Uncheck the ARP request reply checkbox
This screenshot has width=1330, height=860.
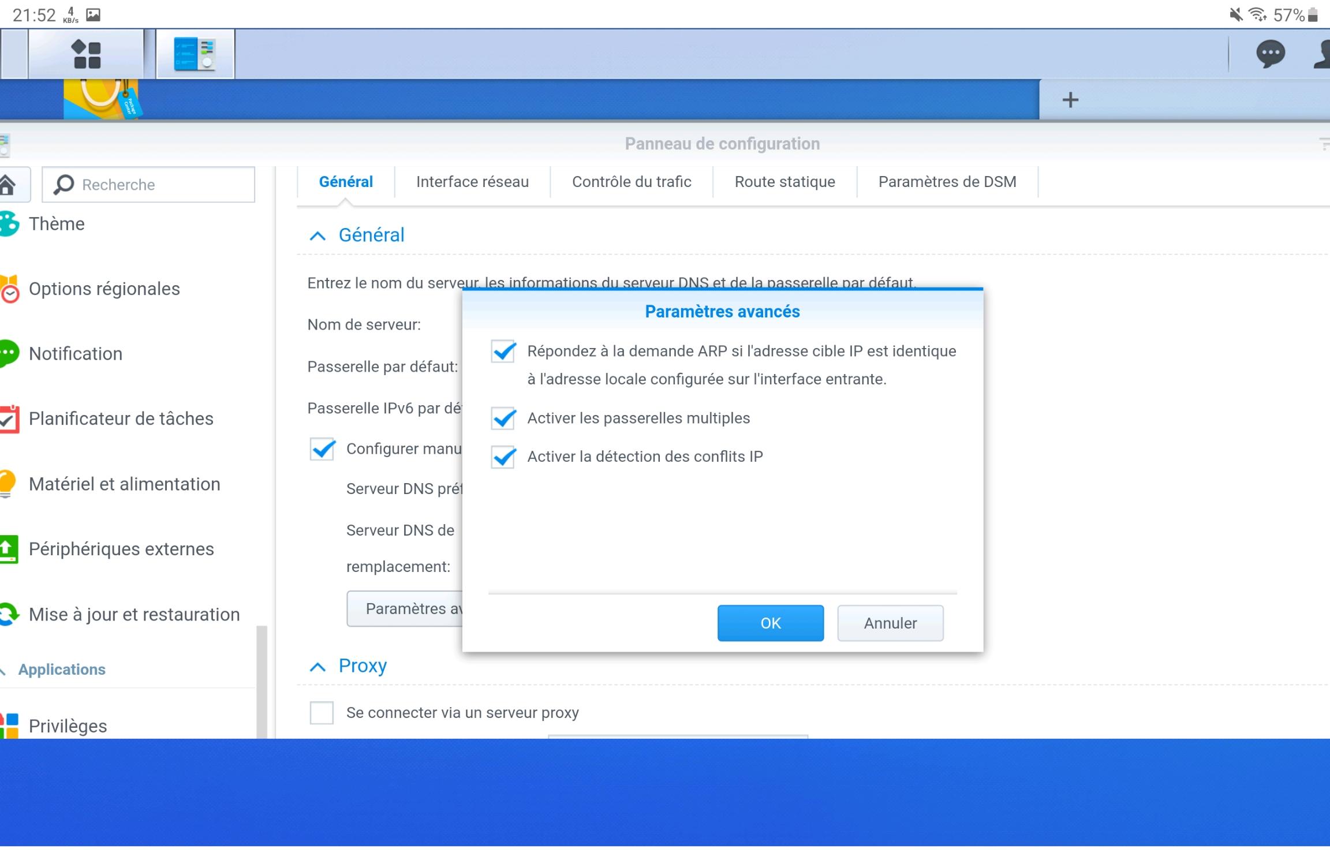click(503, 351)
